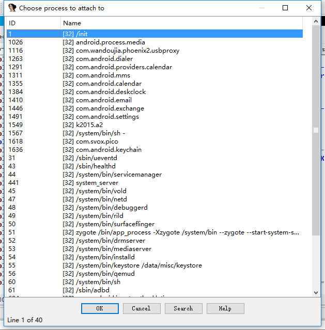Select com.android.providers.calendar process

[155, 67]
